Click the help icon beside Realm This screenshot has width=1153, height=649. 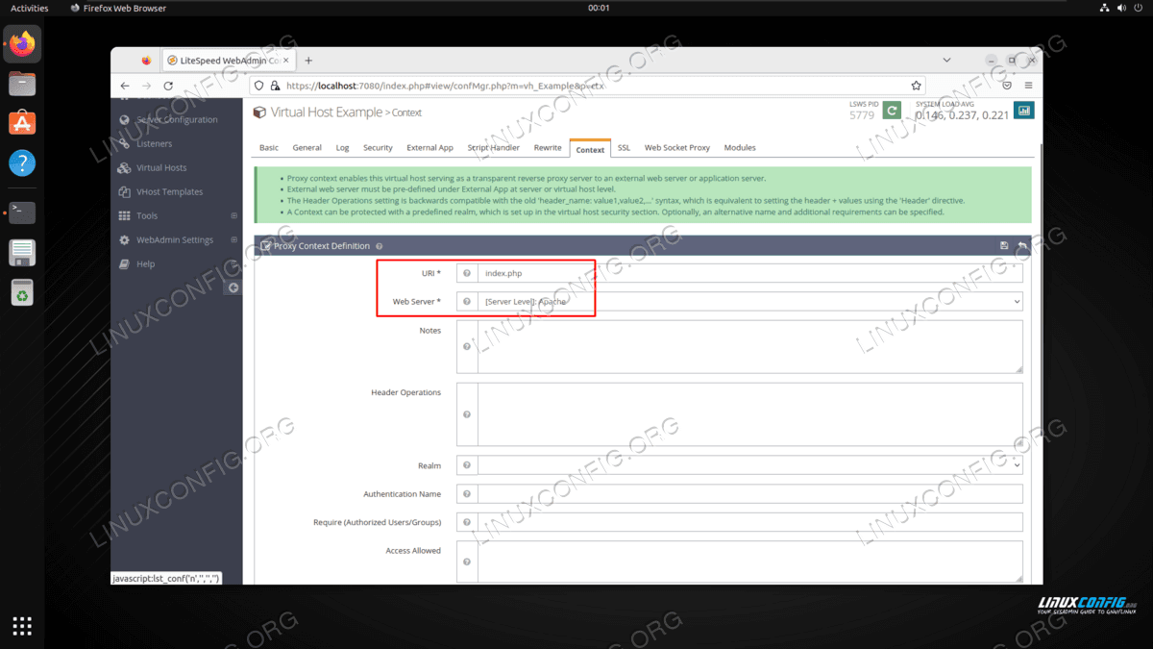(467, 465)
